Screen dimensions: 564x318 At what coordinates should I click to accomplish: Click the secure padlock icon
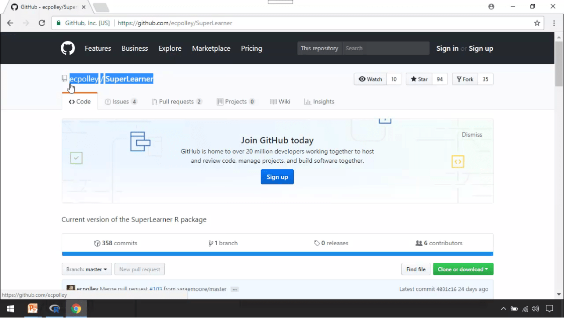(x=59, y=23)
